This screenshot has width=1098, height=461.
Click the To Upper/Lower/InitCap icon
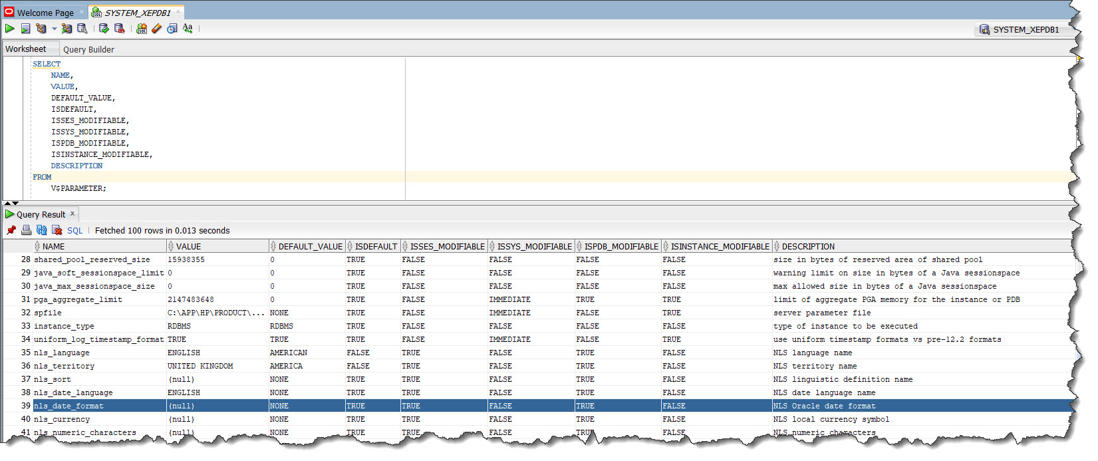click(x=188, y=29)
